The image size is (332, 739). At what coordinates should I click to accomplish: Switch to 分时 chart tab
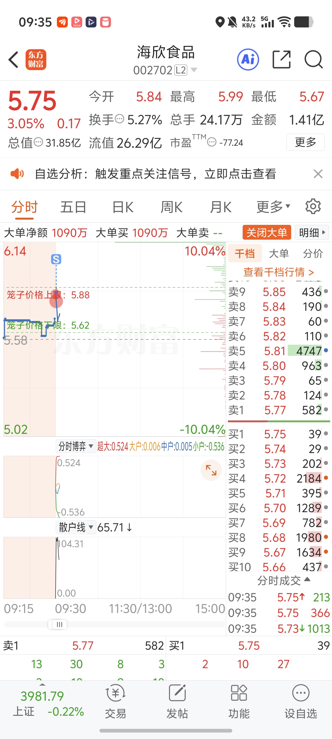point(24,207)
